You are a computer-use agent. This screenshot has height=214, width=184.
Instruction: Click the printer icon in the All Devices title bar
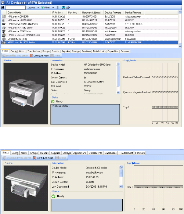[x=3, y=3]
